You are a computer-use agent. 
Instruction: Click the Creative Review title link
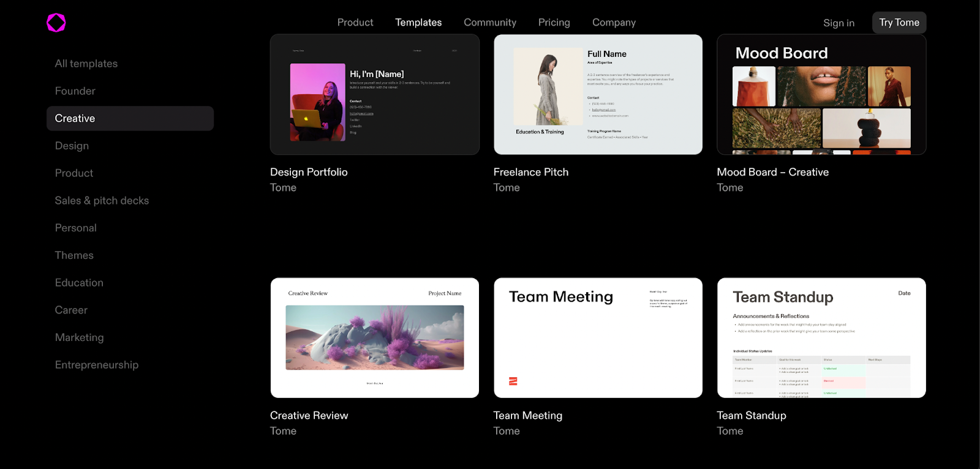click(309, 415)
